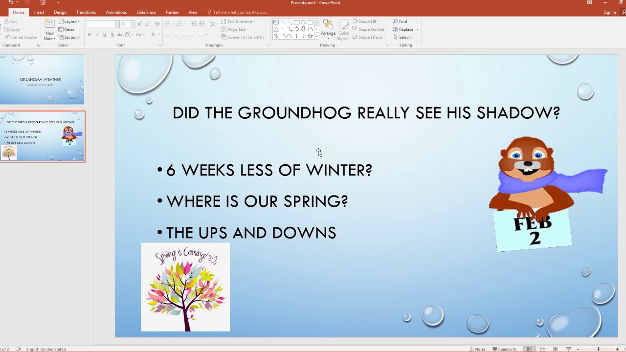The height and width of the screenshot is (352, 626).
Task: Click the Reset slide button
Action: coord(66,29)
